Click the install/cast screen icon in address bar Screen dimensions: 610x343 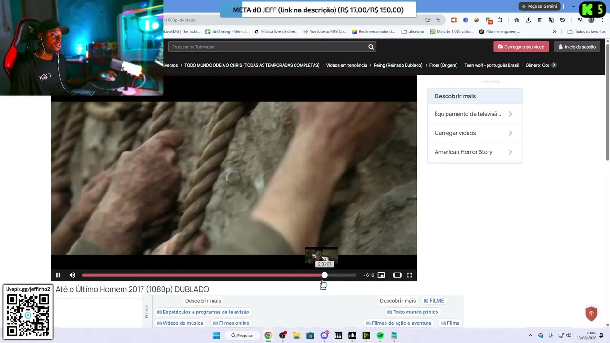(427, 20)
